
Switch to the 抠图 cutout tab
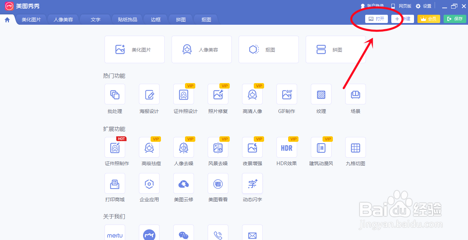pyautogui.click(x=206, y=20)
